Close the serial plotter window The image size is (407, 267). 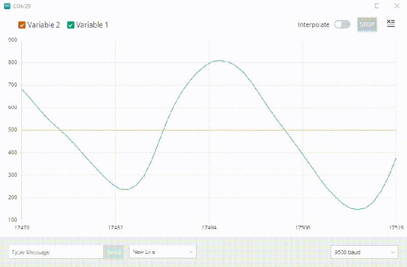[397, 6]
